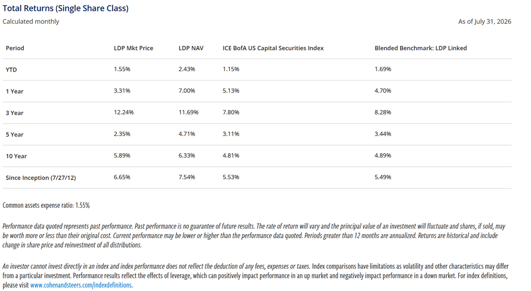Image resolution: width=531 pixels, height=291 pixels.
Task: Click the Common assets expense ratio text
Action: [46, 205]
